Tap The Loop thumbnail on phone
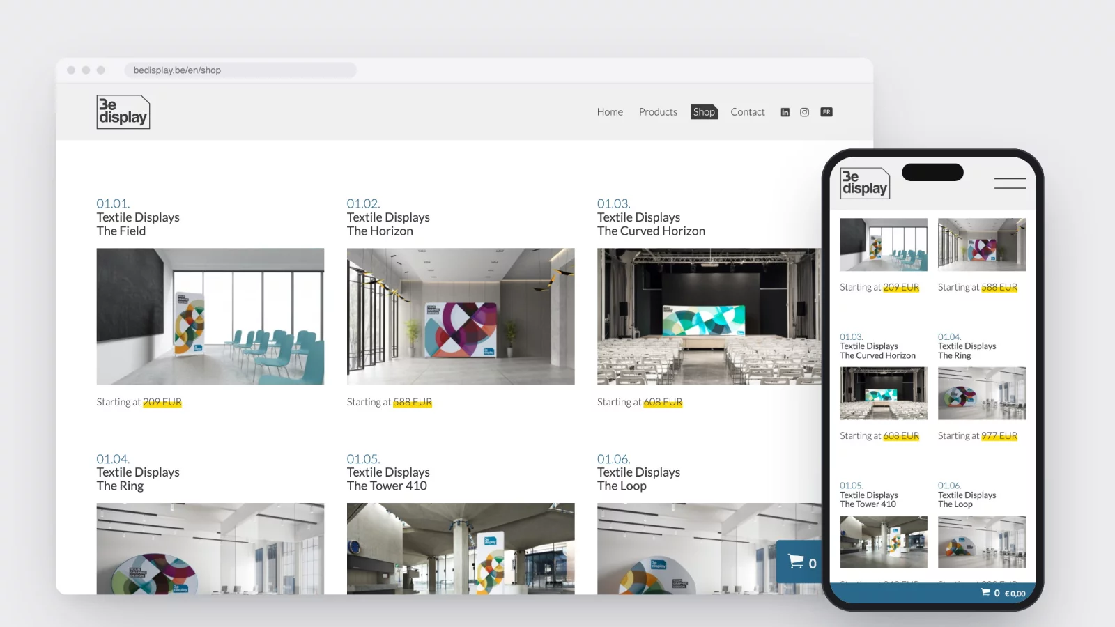The height and width of the screenshot is (627, 1115). [982, 542]
